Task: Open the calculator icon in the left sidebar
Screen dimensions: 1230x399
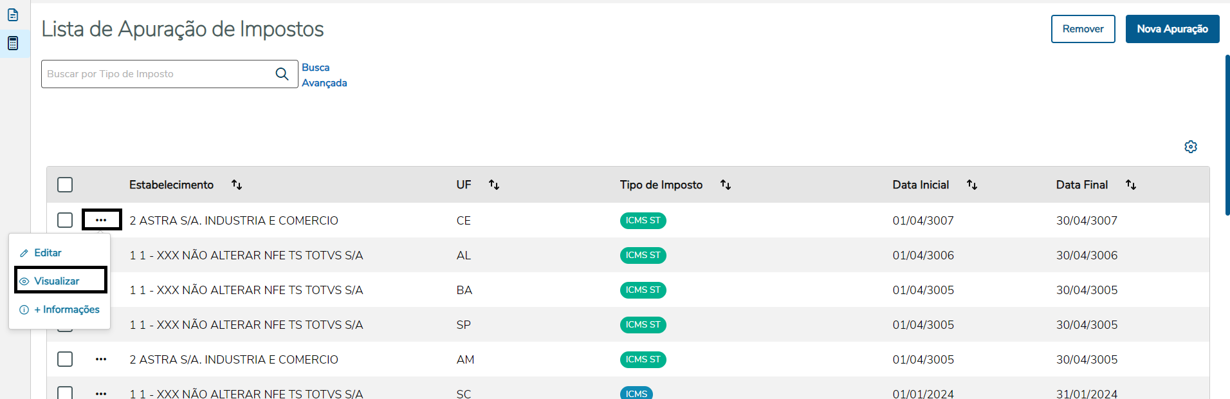Action: [x=13, y=43]
